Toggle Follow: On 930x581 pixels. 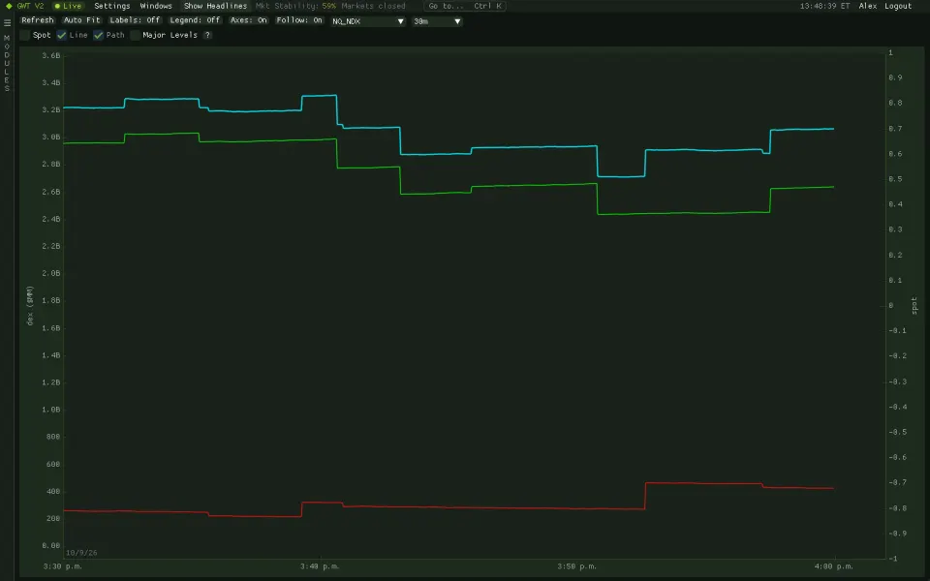click(x=299, y=20)
